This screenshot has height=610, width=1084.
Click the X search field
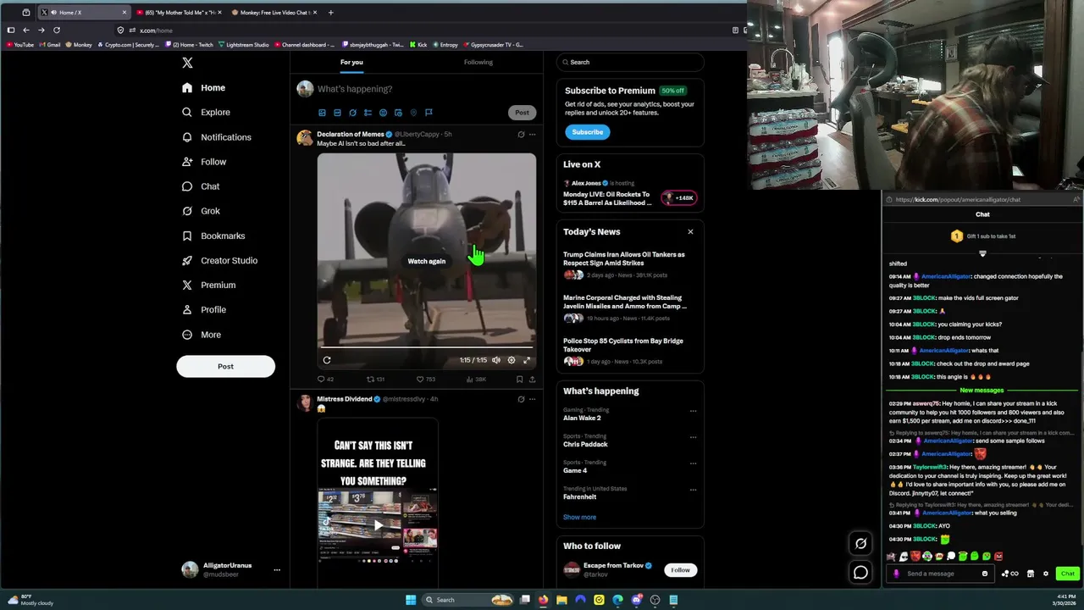(x=629, y=62)
